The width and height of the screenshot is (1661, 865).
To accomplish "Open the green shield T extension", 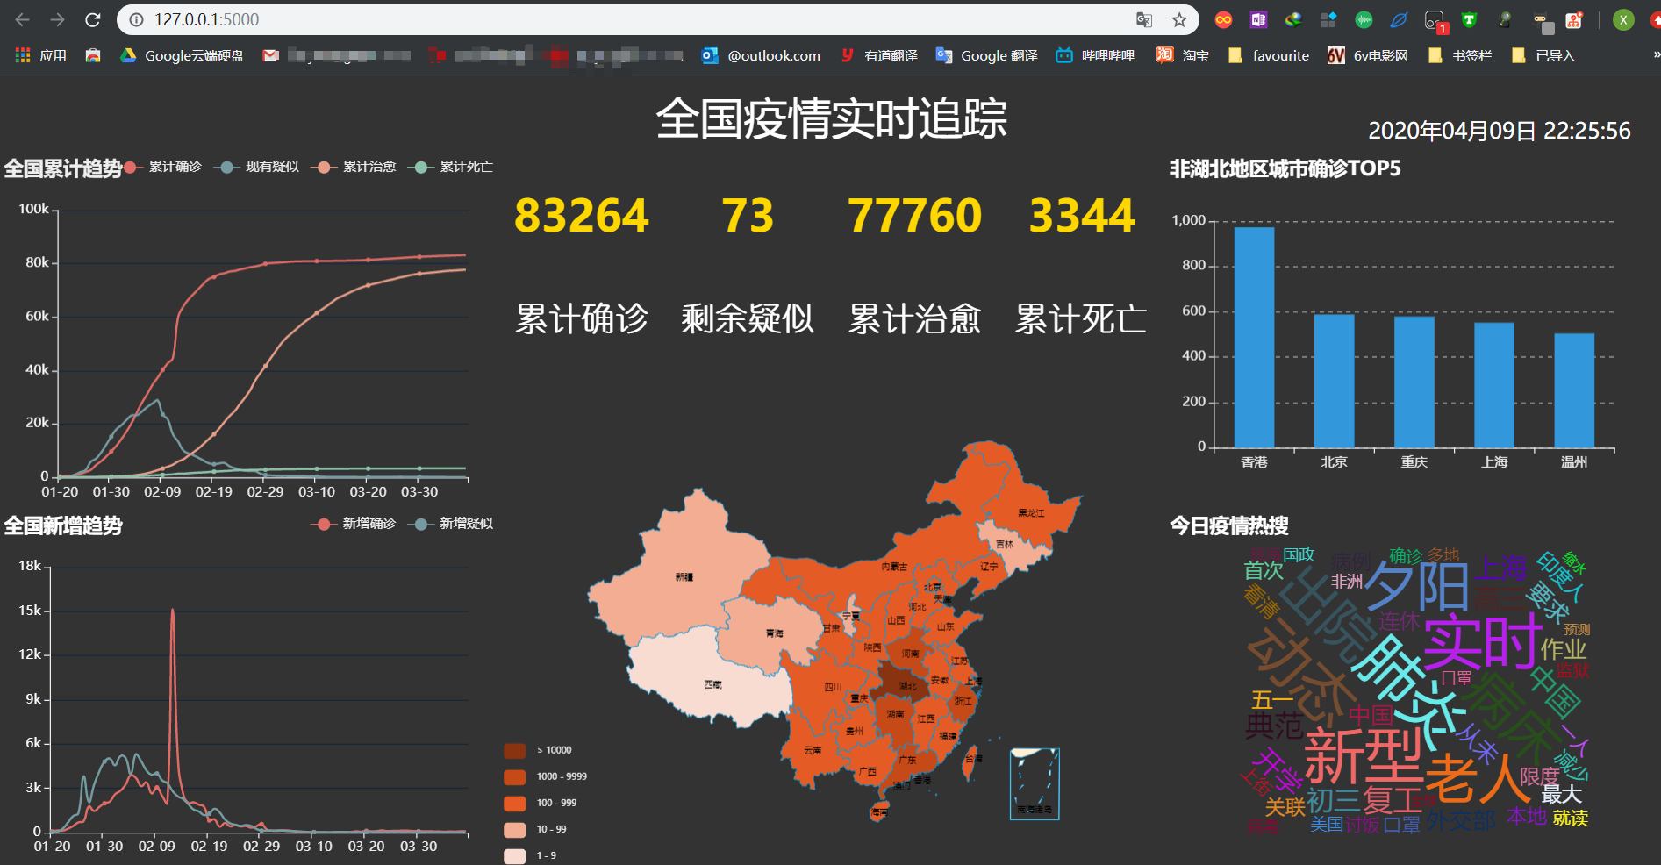I will tap(1469, 19).
